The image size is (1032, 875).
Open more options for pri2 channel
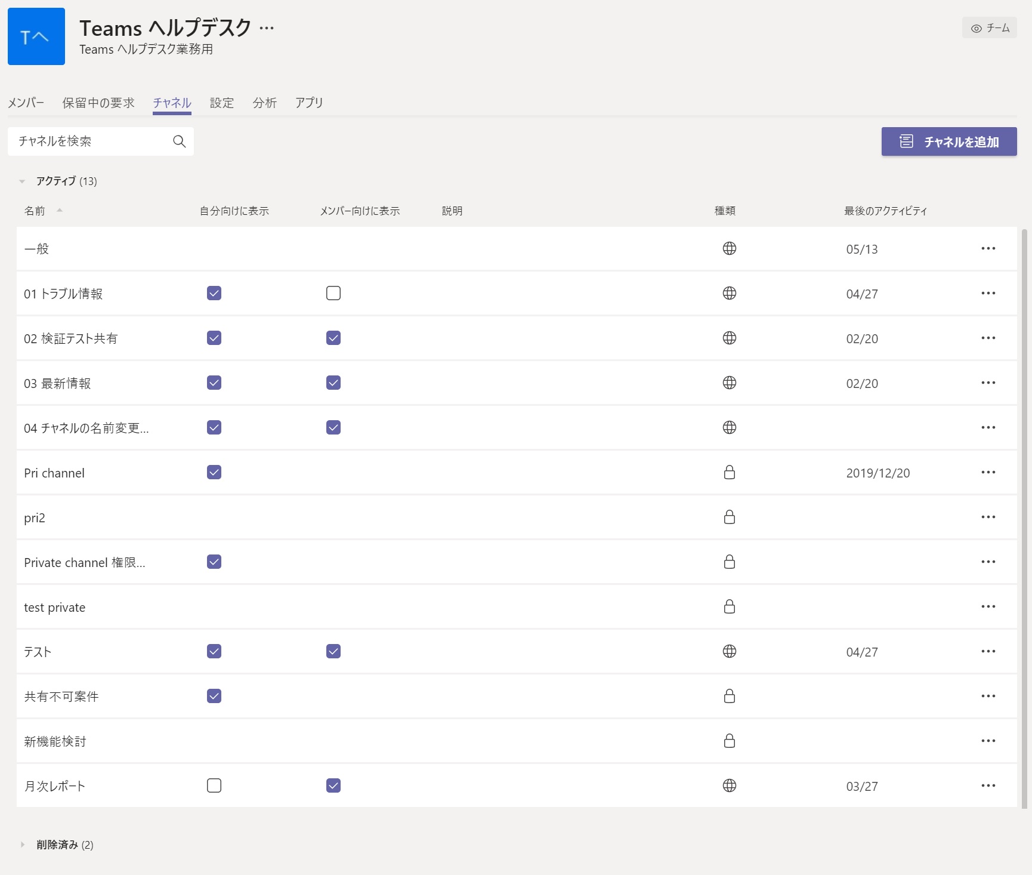[988, 517]
